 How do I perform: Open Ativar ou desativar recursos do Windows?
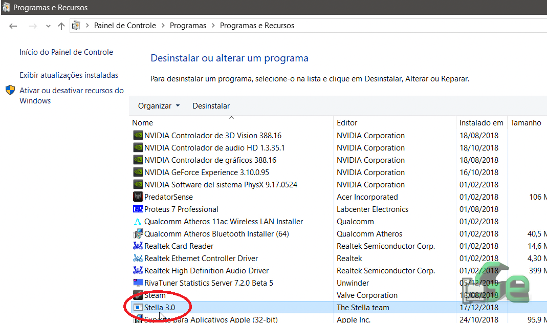click(x=72, y=96)
